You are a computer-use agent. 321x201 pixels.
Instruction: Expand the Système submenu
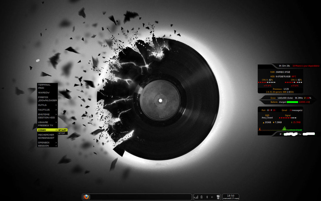point(47,114)
